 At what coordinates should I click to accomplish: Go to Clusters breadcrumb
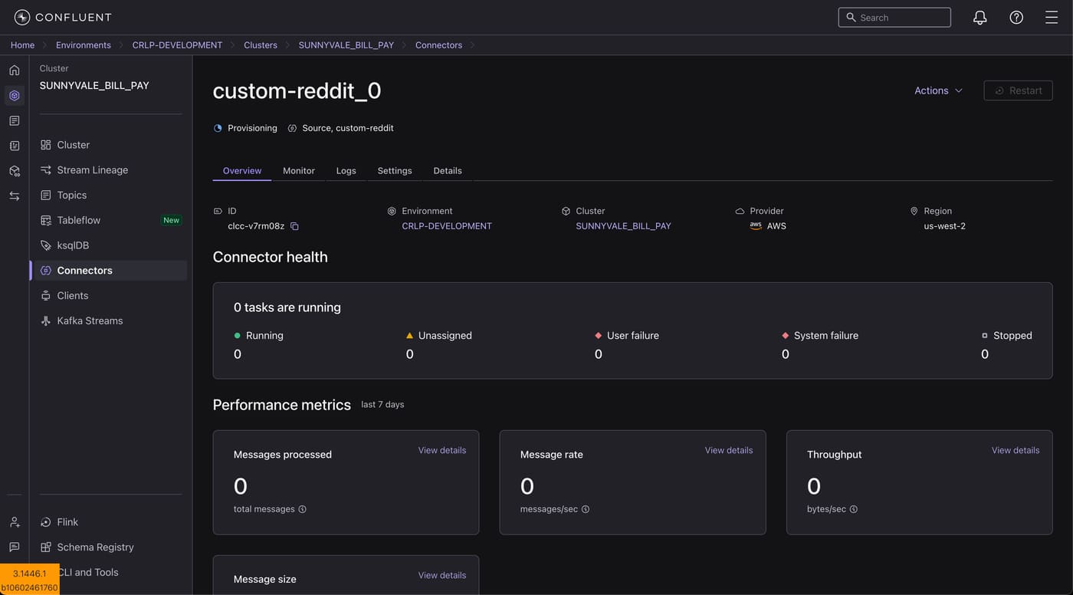pos(261,45)
